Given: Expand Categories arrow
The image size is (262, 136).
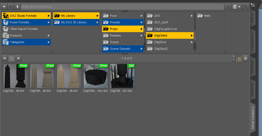Looking at the screenshot, I should [x=48, y=42].
